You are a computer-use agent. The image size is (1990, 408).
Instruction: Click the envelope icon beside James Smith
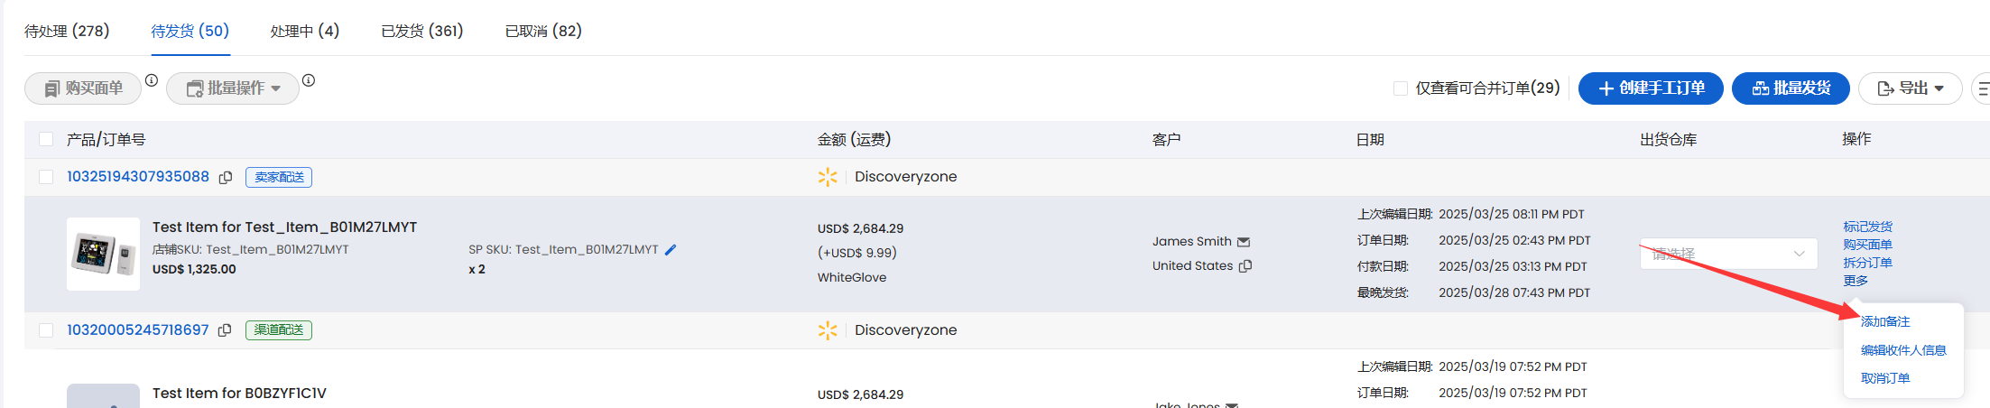[1244, 242]
